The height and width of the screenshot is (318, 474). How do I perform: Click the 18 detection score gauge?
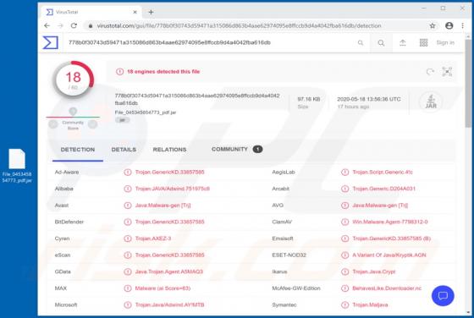[x=74, y=79]
